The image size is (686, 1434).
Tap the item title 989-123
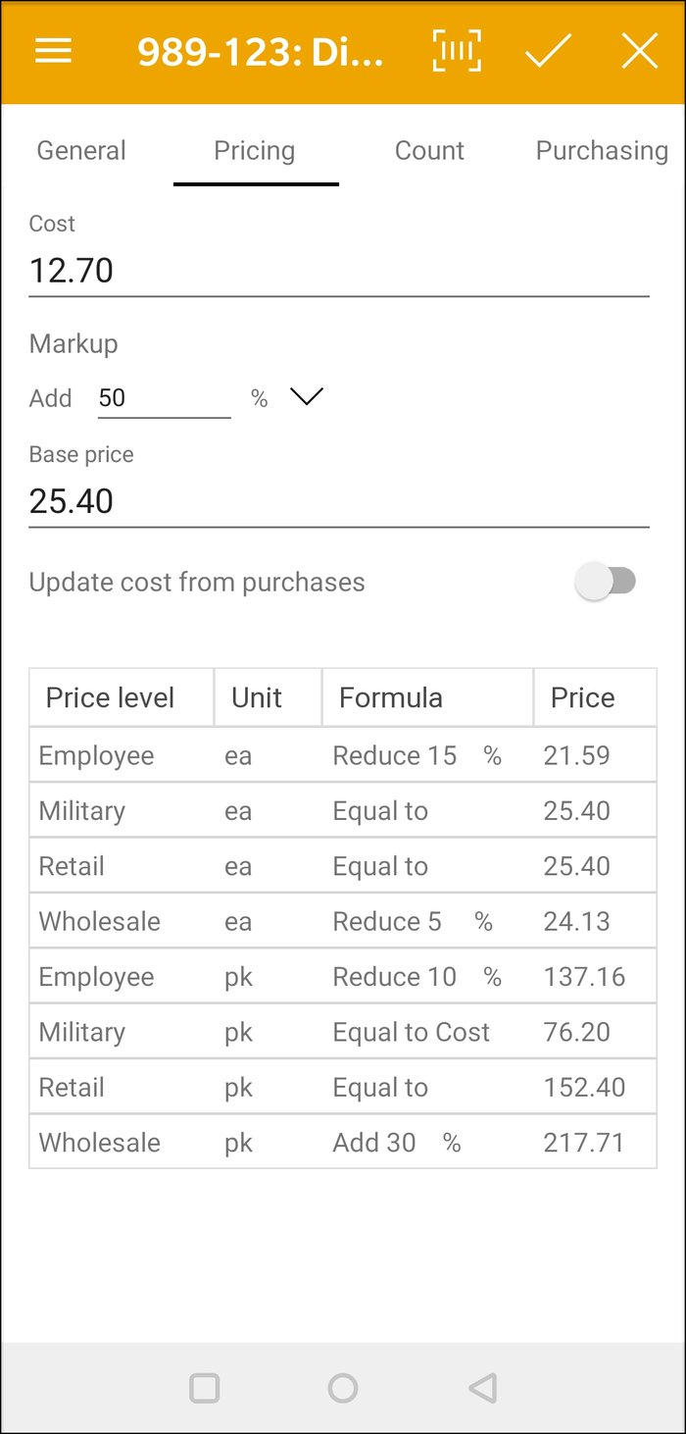click(260, 51)
